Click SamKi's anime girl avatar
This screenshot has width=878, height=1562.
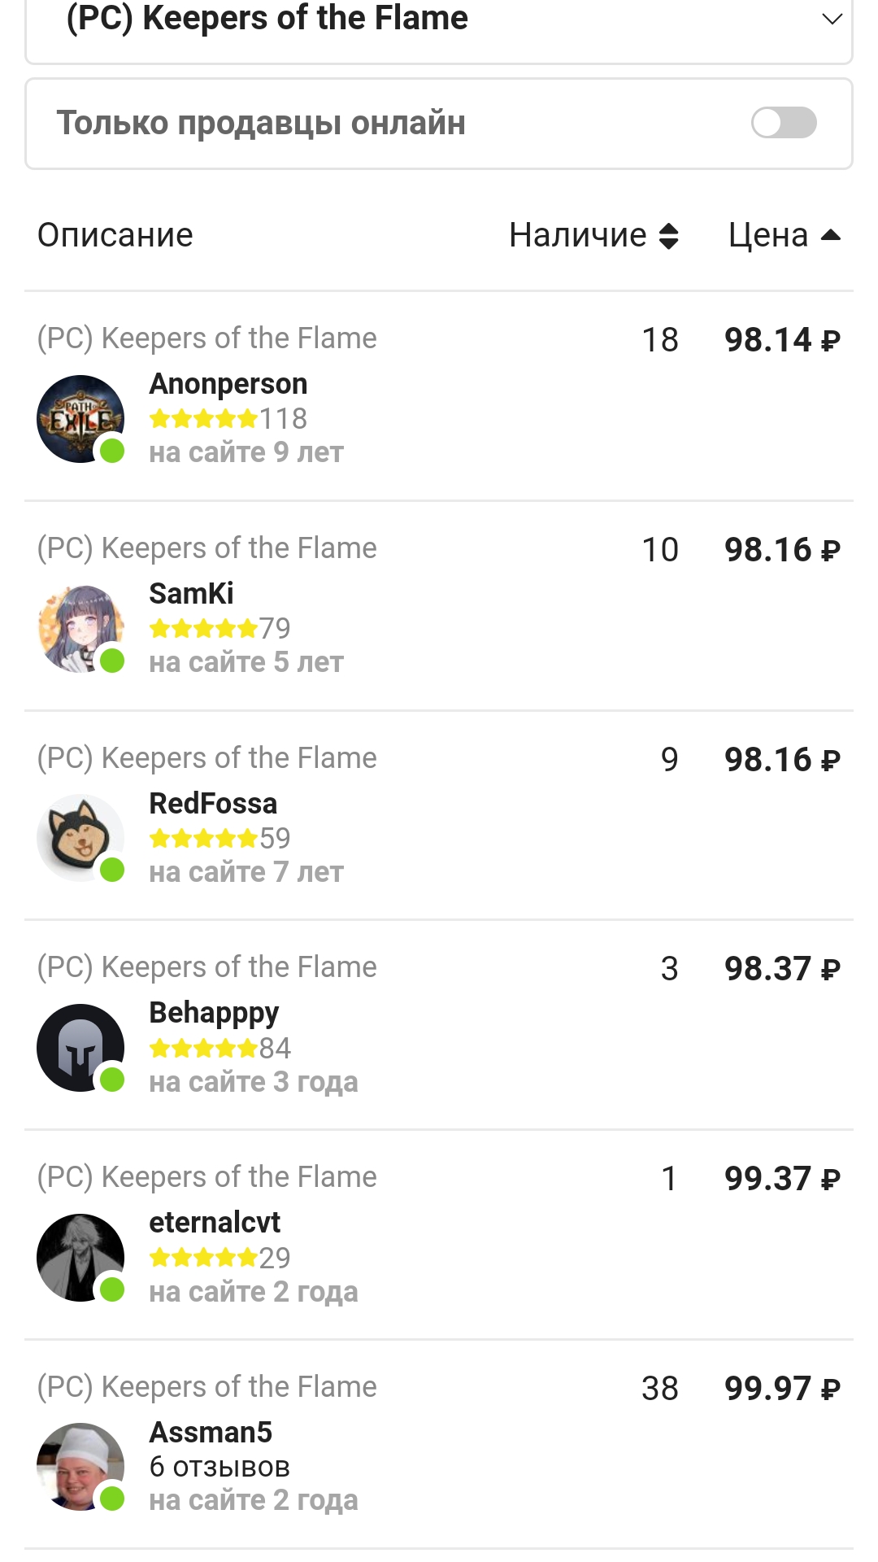pyautogui.click(x=80, y=629)
